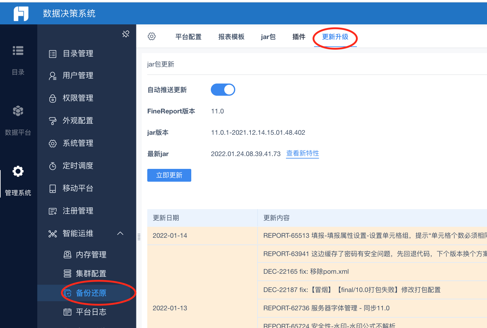487x328 pixels.
Task: Select 集群配置 submenu item
Action: [x=91, y=274]
